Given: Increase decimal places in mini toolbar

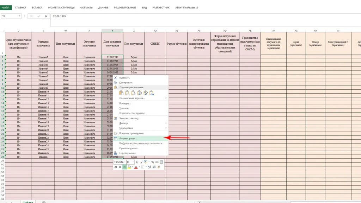Looking at the screenshot, I should pos(149,167).
